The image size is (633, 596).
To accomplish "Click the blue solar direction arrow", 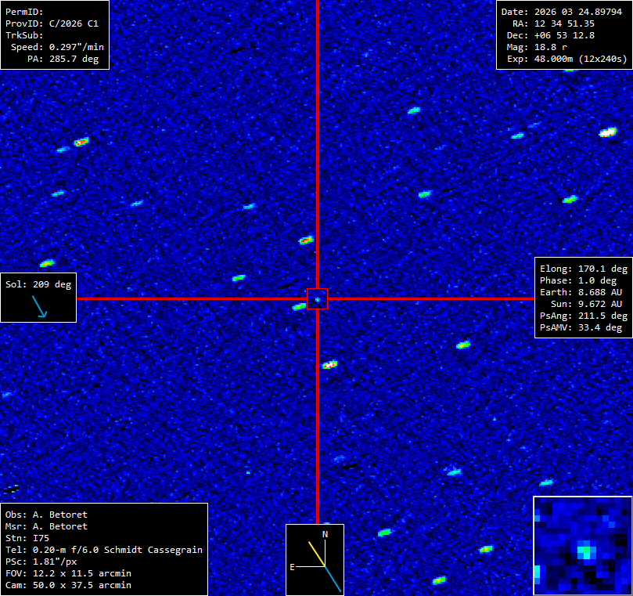I will point(40,309).
